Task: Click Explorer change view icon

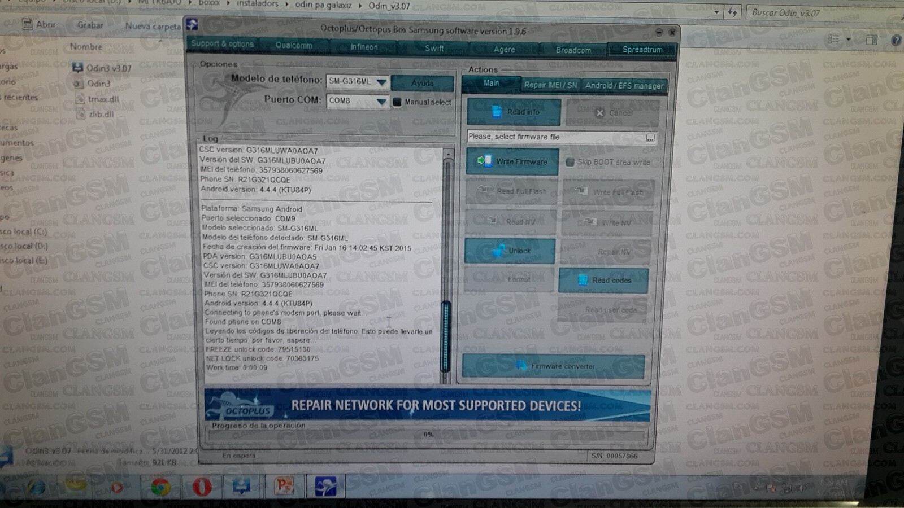Action: click(x=833, y=39)
